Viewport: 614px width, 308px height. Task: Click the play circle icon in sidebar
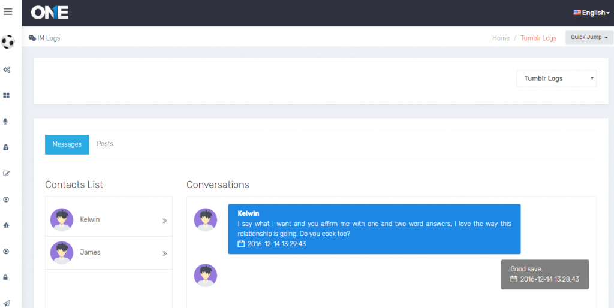click(6, 252)
